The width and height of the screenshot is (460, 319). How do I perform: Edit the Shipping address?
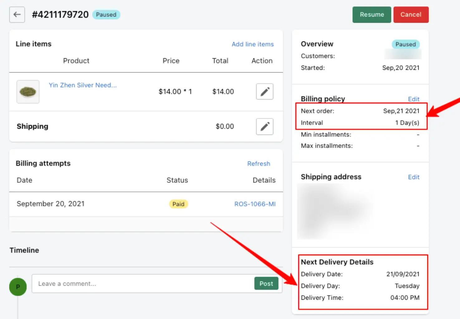pos(414,177)
